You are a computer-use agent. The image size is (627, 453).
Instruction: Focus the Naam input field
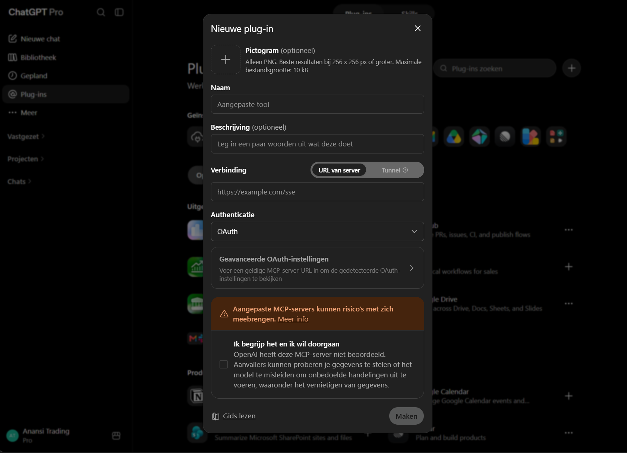[317, 104]
